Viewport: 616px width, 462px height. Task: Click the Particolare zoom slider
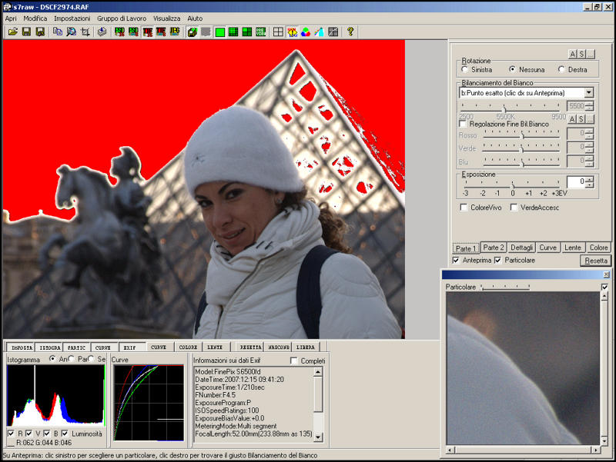(505, 287)
